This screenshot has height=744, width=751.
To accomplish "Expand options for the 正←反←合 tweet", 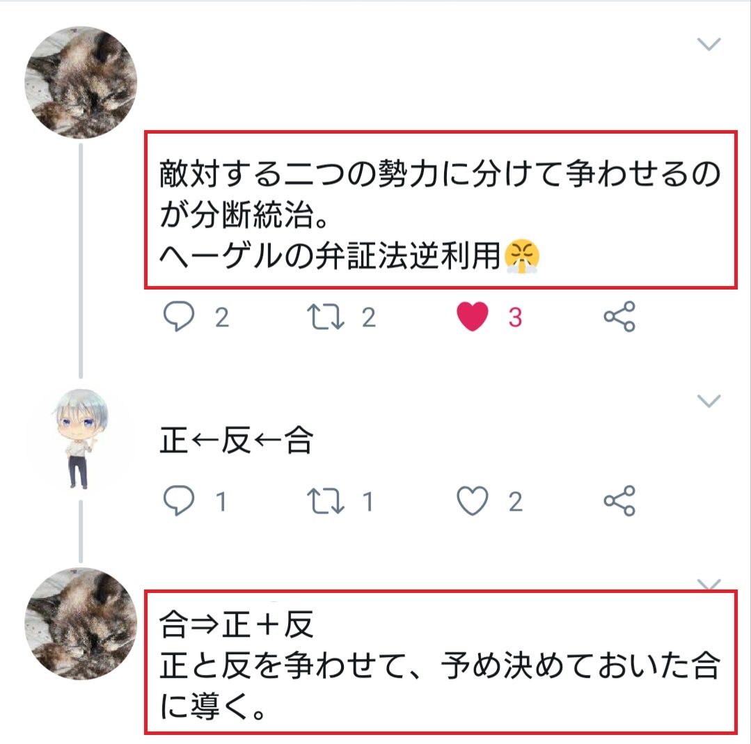I will coord(709,401).
